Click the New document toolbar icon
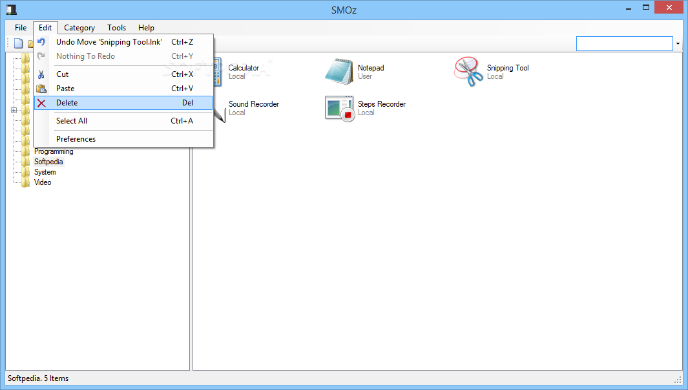 click(19, 43)
